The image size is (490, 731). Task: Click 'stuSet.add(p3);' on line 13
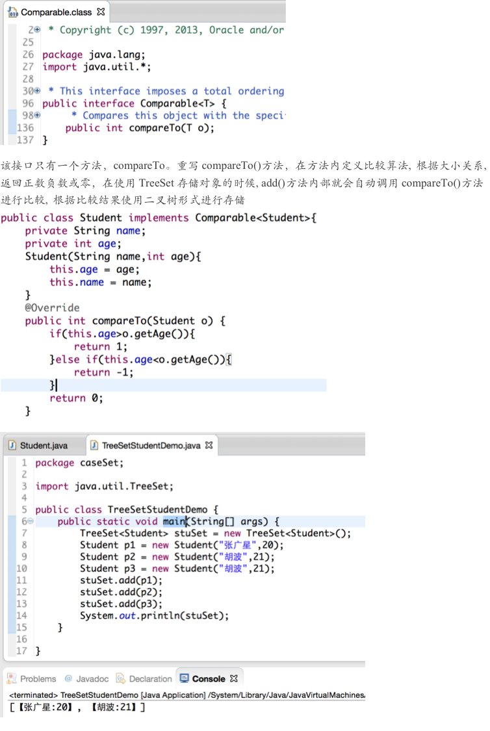[122, 604]
